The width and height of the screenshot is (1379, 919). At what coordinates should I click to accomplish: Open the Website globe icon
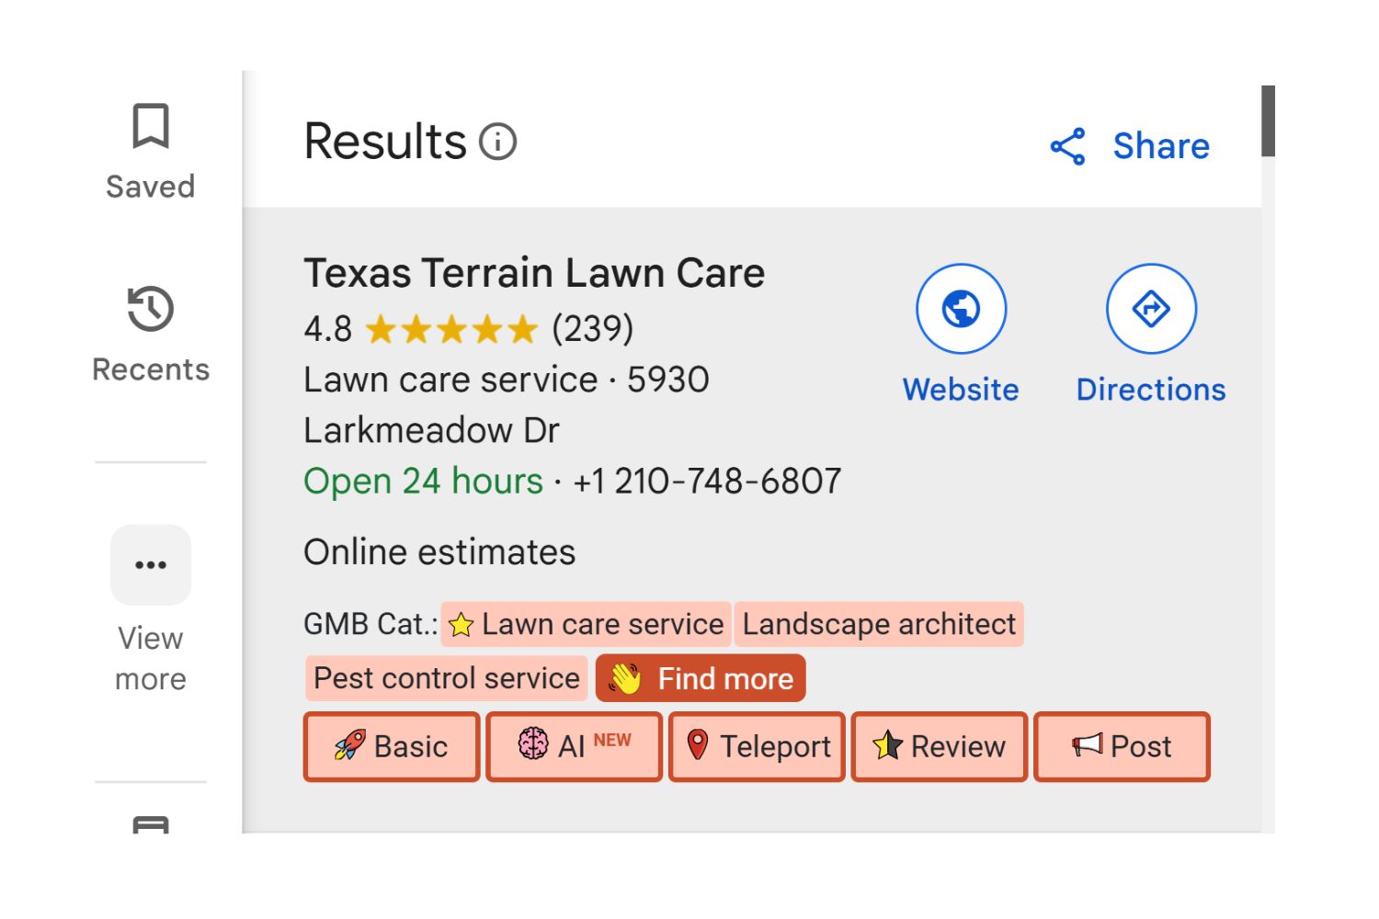click(x=961, y=309)
